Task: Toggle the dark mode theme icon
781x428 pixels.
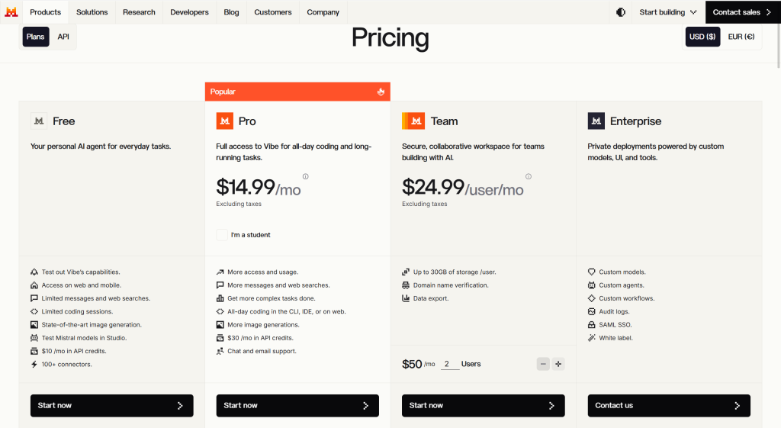Action: pyautogui.click(x=621, y=12)
